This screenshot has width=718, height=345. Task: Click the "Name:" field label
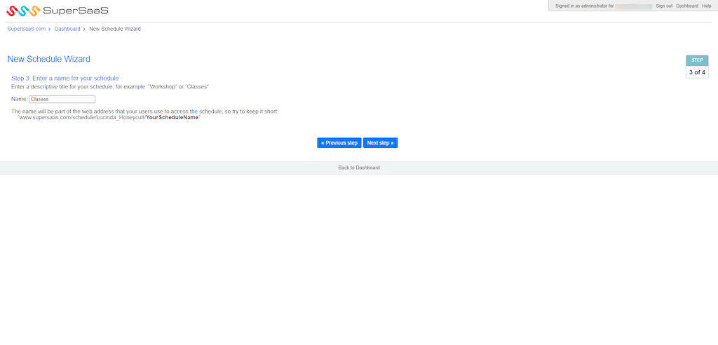(19, 100)
